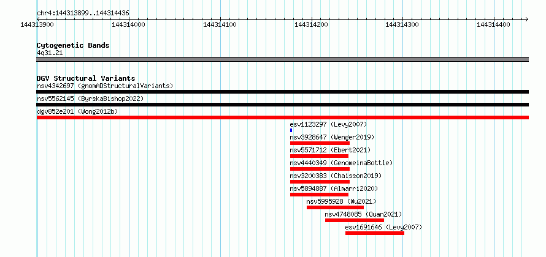
Task: Click red bar under nsv5571712 Ebert2021
Action: click(319, 156)
